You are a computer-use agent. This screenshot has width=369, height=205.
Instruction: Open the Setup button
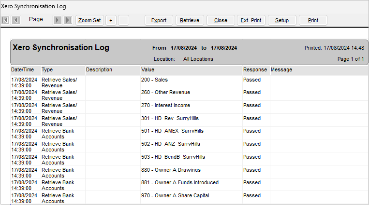(282, 20)
